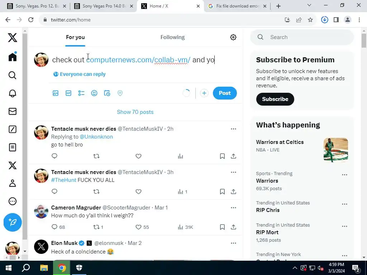Image resolution: width=367 pixels, height=275 pixels.
Task: Reload the page
Action: [31, 20]
